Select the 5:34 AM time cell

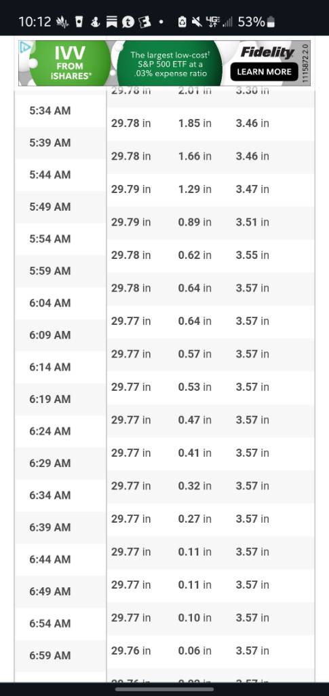(x=50, y=111)
